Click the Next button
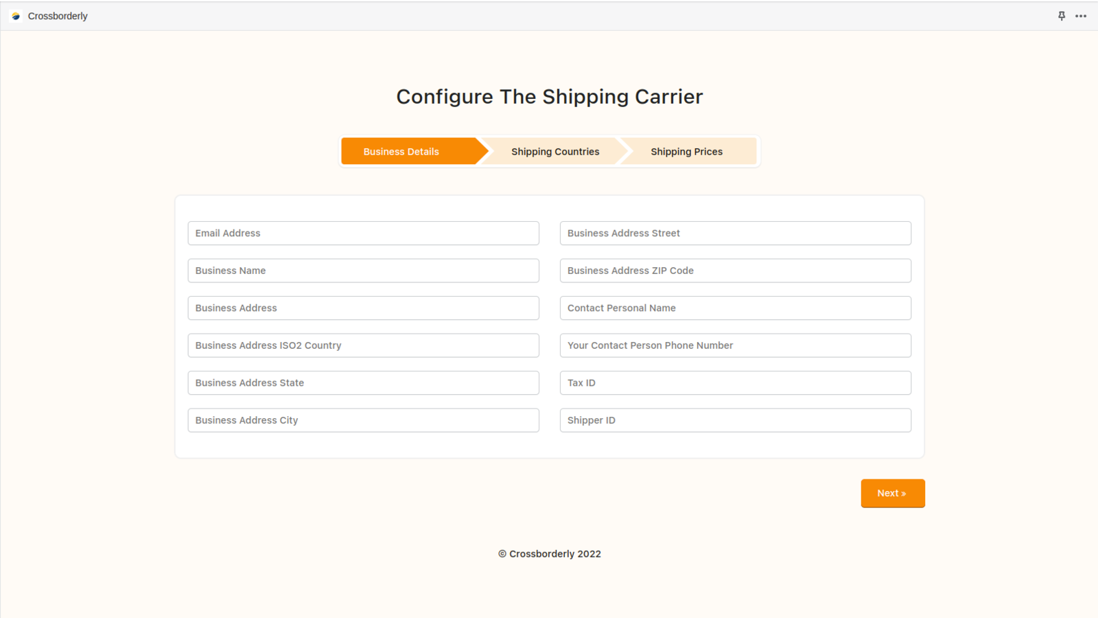The width and height of the screenshot is (1098, 618). point(893,493)
